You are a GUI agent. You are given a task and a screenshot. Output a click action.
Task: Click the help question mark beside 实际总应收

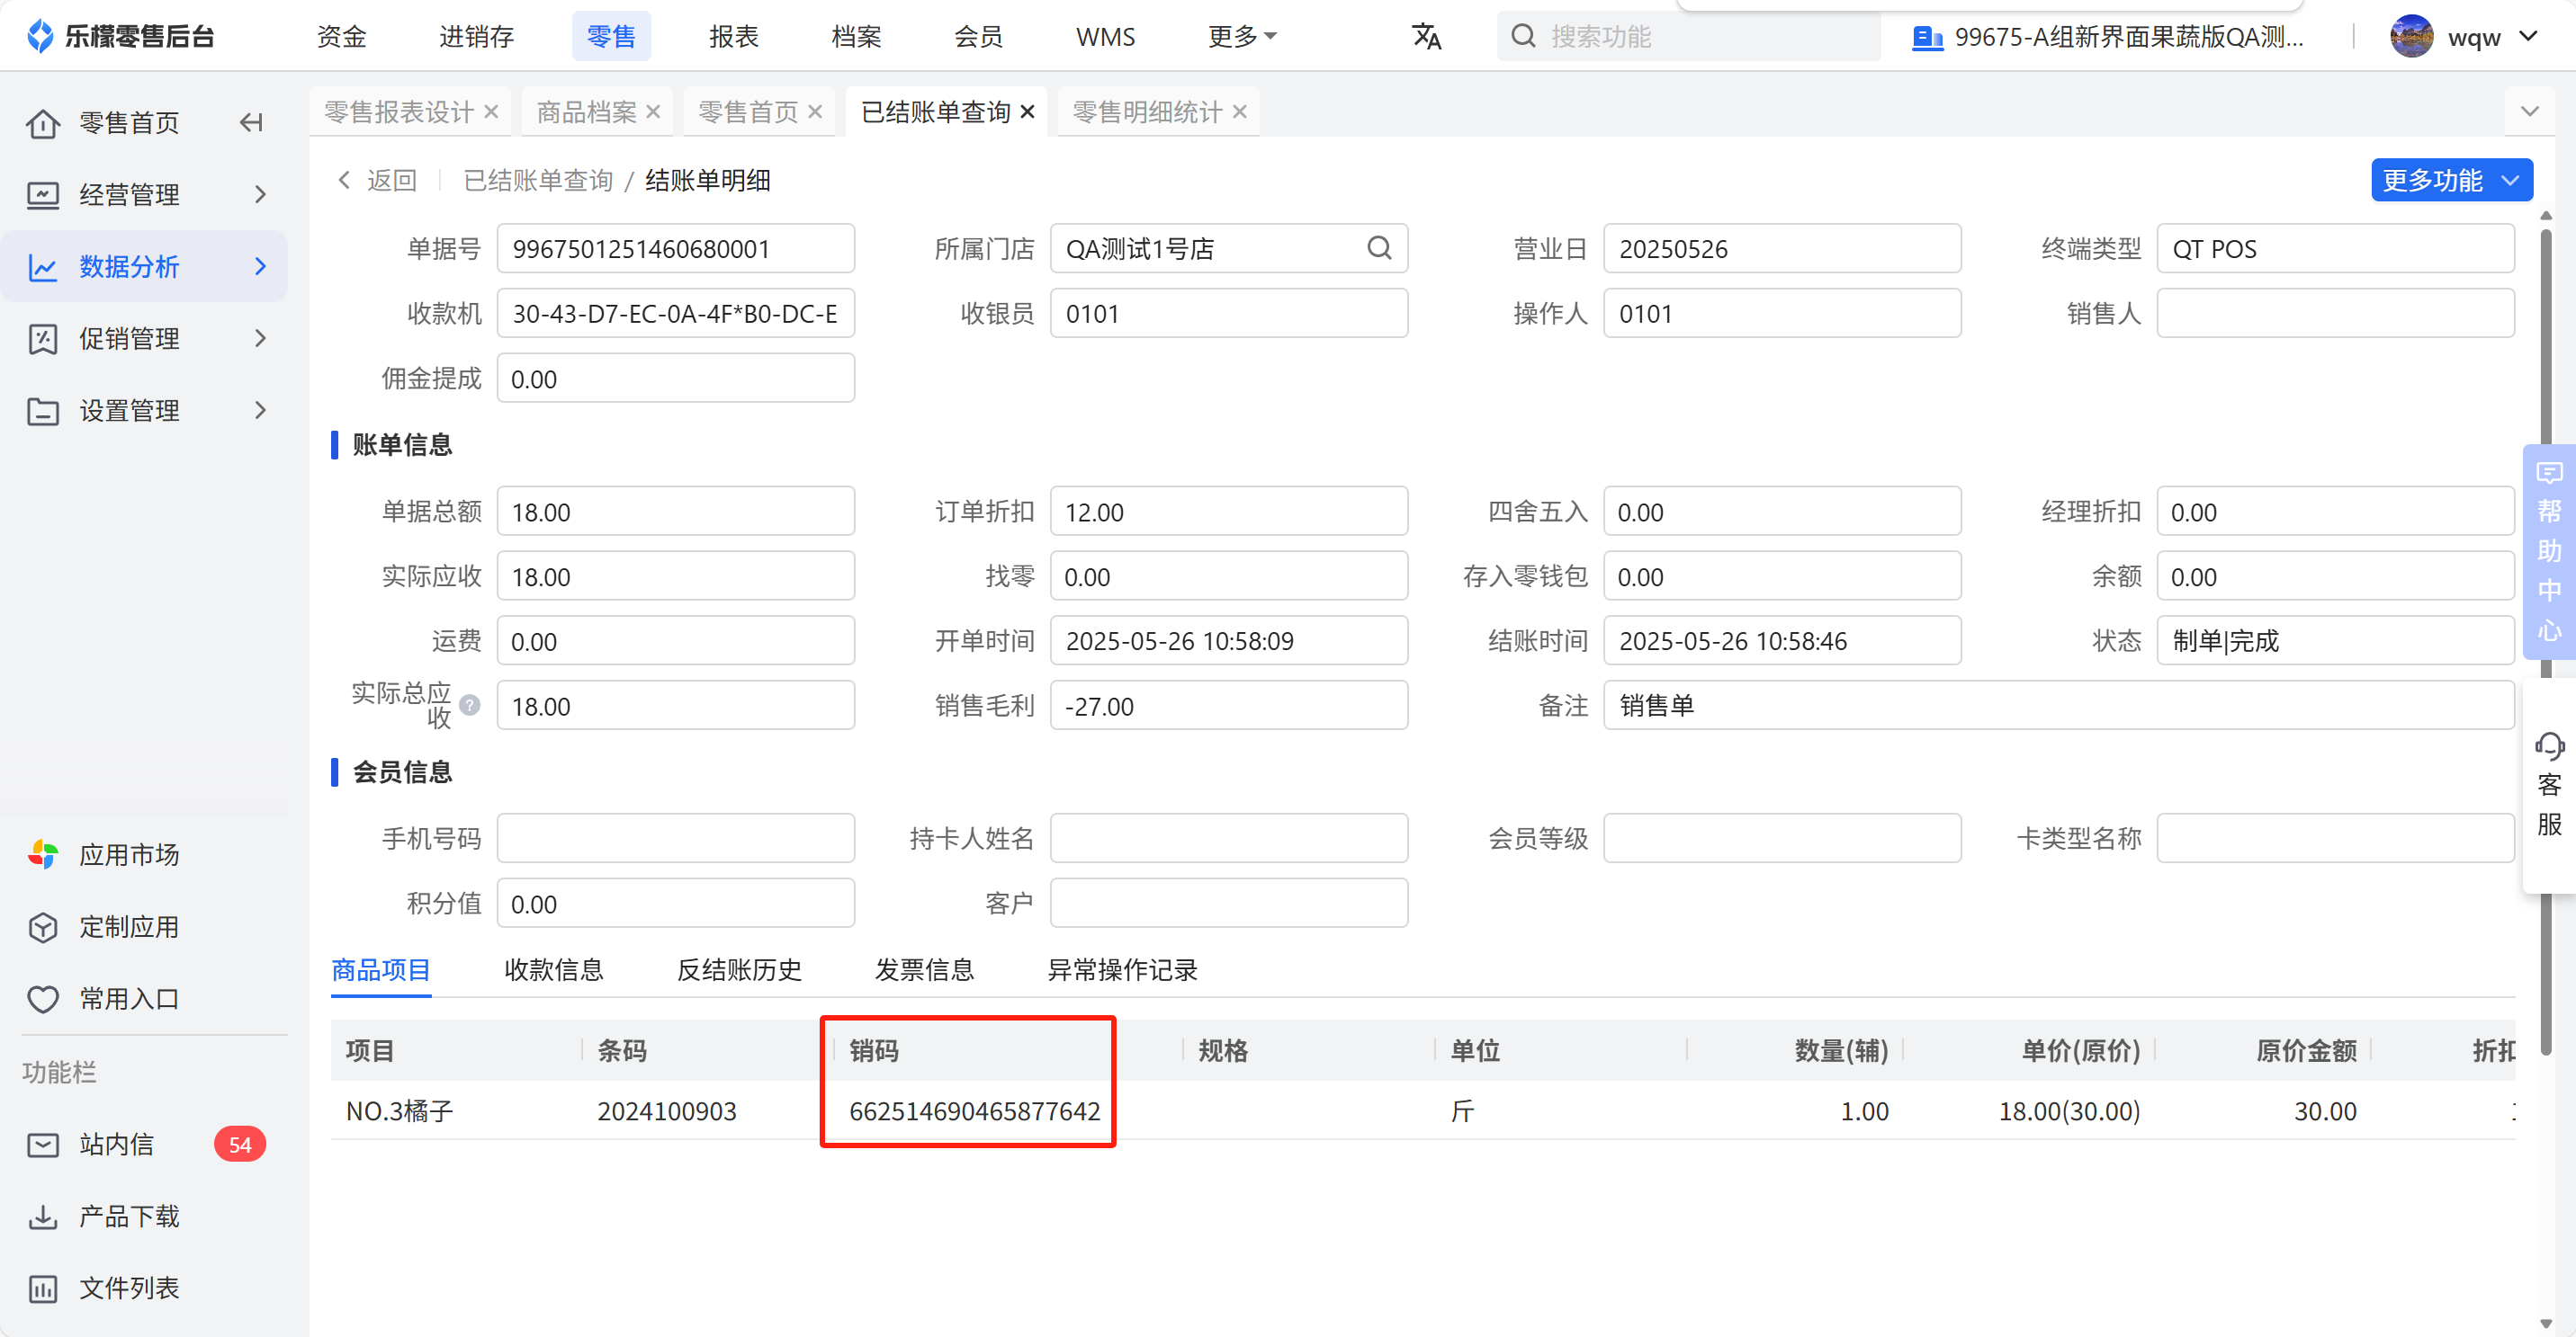(470, 706)
